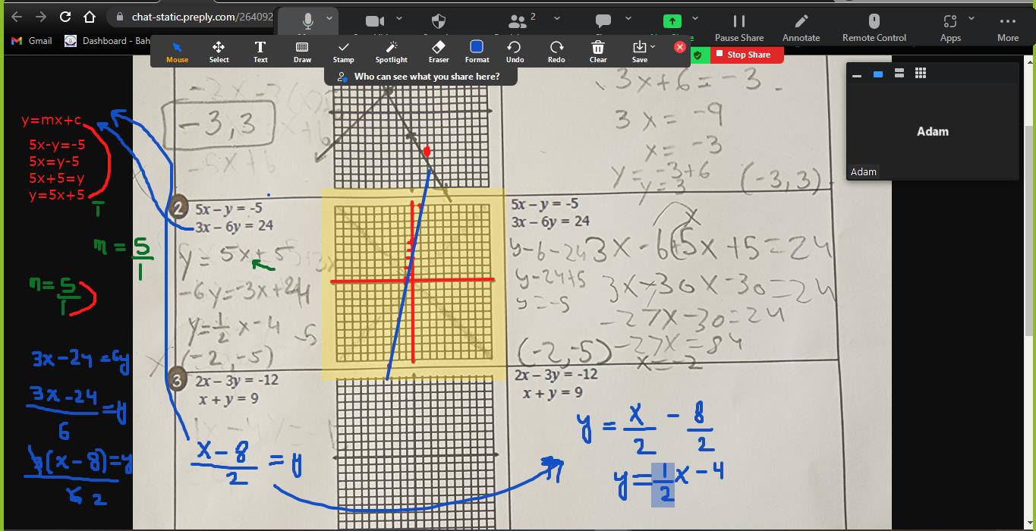Toggle the video camera on or off
This screenshot has height=531, width=1036.
(375, 21)
